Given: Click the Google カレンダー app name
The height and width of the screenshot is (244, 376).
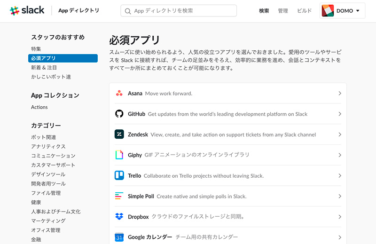Looking at the screenshot, I should click(150, 237).
